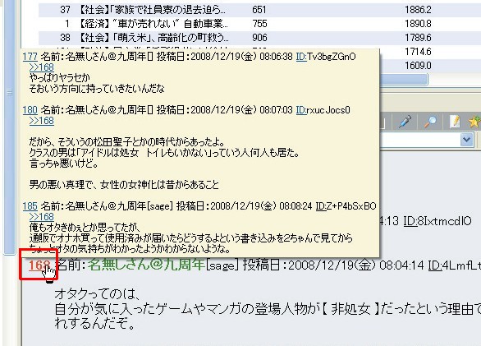Open the magnifying glass search tool
The width and height of the screenshot is (481, 346).
(x=430, y=122)
